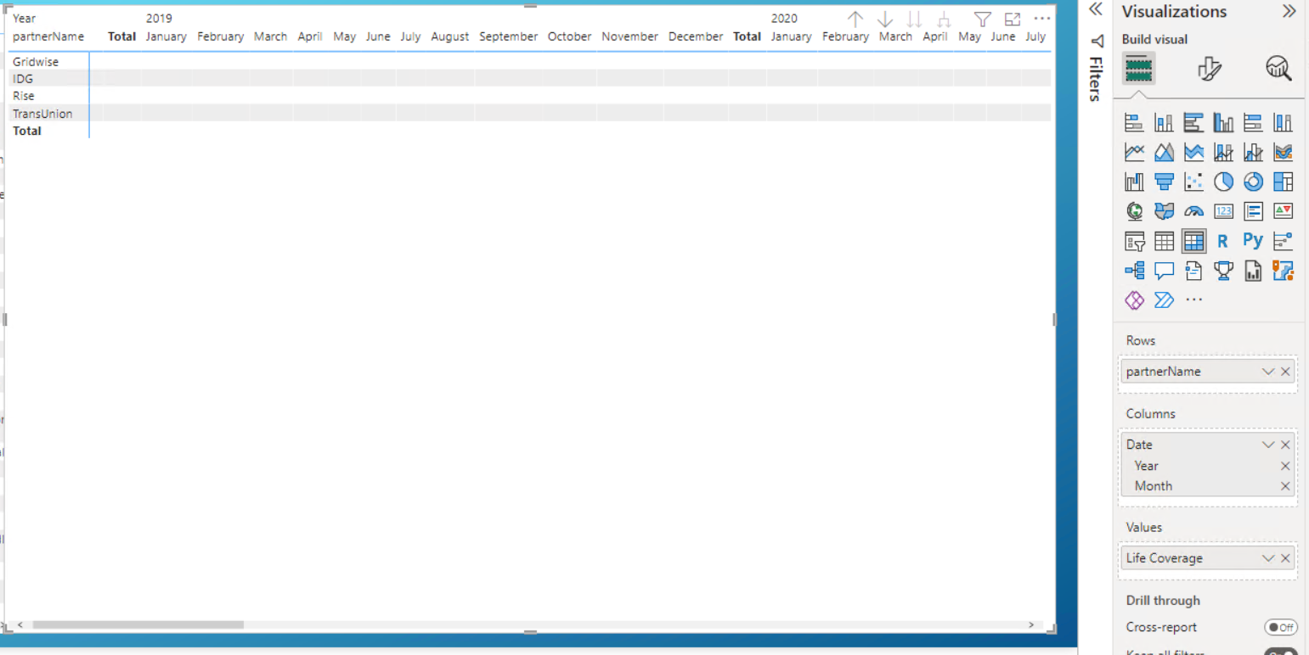Choose the Scatter chart visual
The image size is (1309, 655).
pyautogui.click(x=1193, y=182)
